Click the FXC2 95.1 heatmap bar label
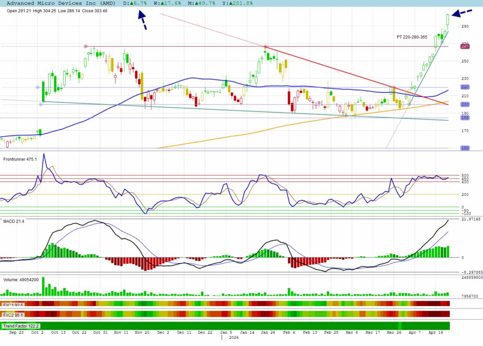 tap(13, 314)
